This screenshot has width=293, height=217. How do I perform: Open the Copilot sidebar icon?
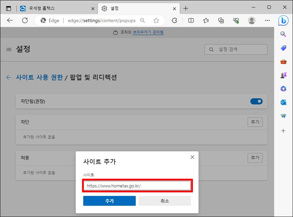point(283,21)
